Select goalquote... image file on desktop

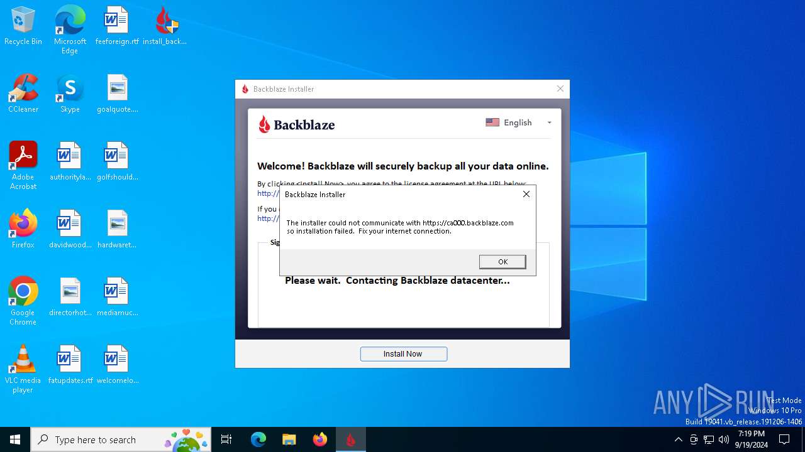pos(117,94)
